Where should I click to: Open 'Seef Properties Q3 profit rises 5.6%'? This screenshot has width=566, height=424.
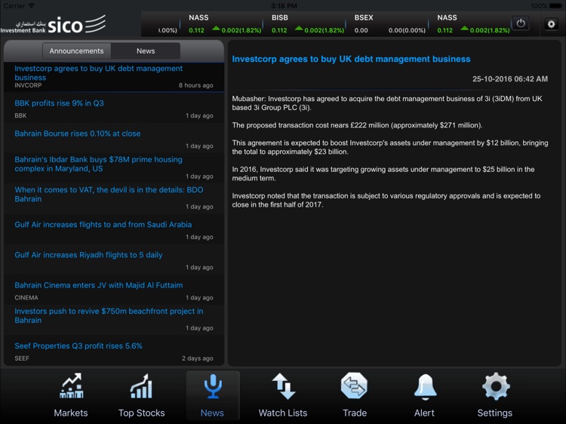[x=114, y=350]
